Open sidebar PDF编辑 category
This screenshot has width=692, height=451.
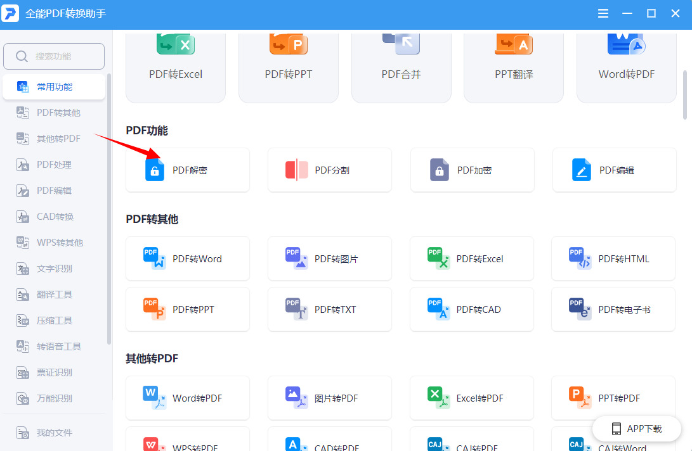click(54, 191)
